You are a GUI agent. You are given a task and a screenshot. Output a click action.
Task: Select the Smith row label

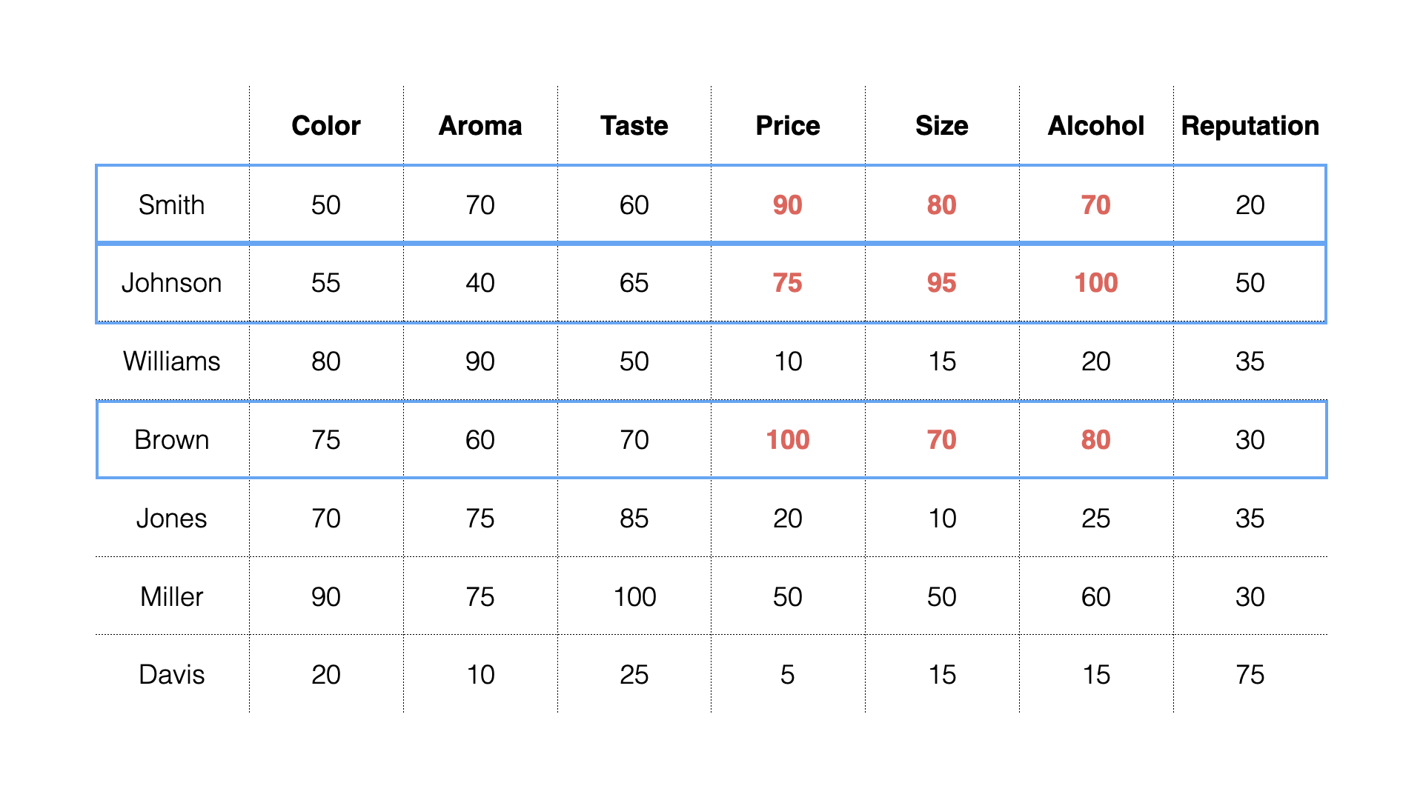coord(171,205)
